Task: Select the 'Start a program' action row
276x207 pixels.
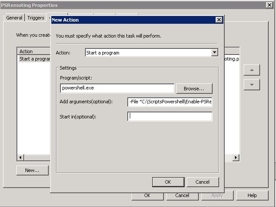Action: [x=34, y=59]
